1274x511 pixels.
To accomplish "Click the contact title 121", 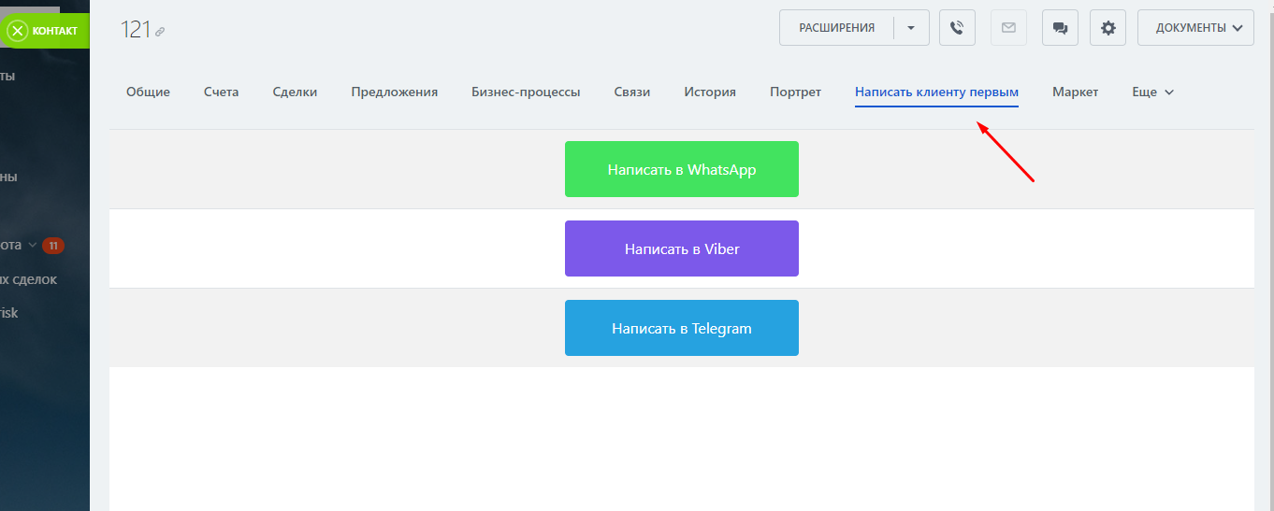I will coord(135,30).
